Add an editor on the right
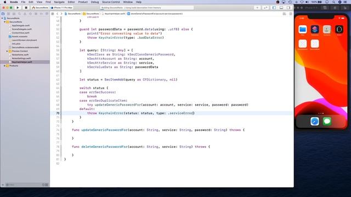The height and width of the screenshot is (197, 351). [x=291, y=14]
